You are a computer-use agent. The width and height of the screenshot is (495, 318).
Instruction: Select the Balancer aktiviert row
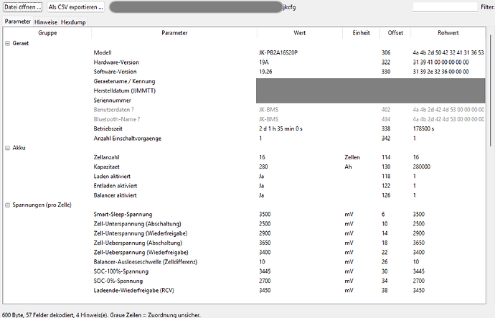click(x=244, y=195)
